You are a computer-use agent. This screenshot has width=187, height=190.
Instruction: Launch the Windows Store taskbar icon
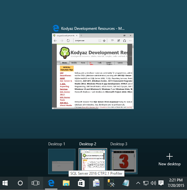tap(81, 183)
